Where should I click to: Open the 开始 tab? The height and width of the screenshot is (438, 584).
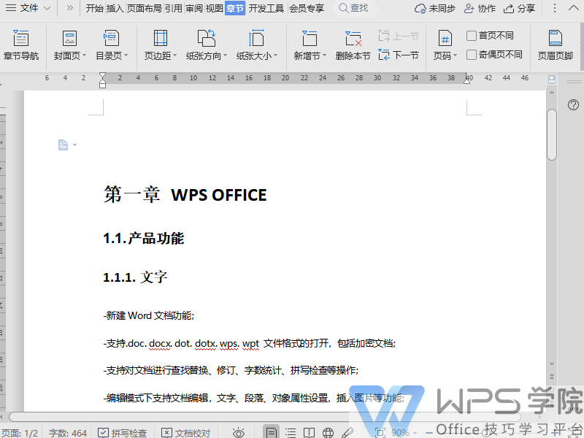point(94,8)
